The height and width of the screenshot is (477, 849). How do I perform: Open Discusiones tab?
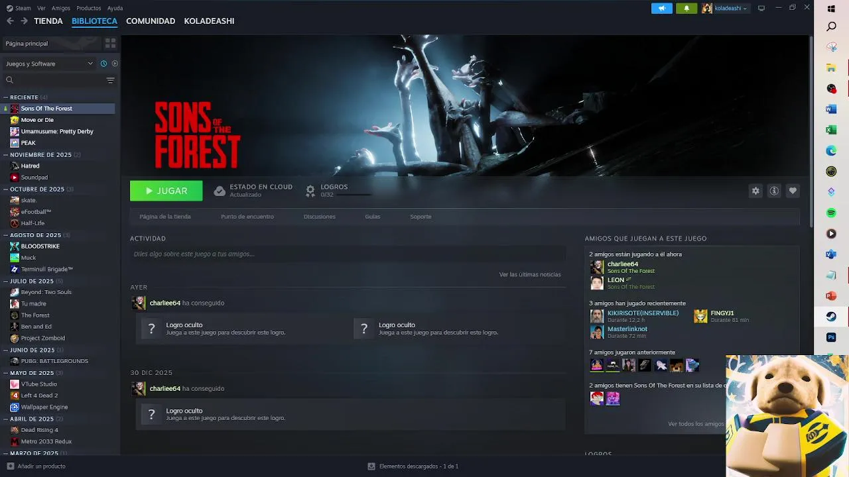click(320, 217)
